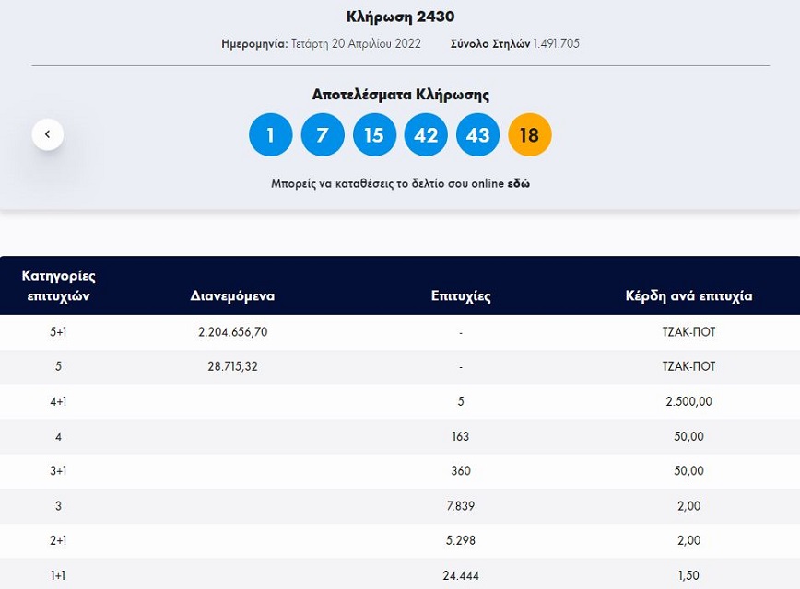The width and height of the screenshot is (800, 589).
Task: Click the 'Κατηγορίες επιτυχιών' column header
Action: pos(58,285)
